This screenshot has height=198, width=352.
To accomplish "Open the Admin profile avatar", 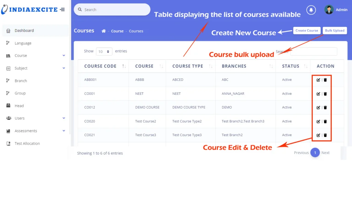I will click(x=329, y=10).
